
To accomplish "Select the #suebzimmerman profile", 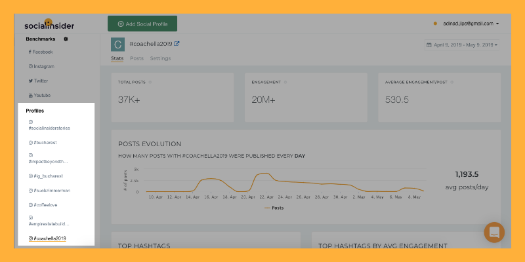I will point(50,191).
